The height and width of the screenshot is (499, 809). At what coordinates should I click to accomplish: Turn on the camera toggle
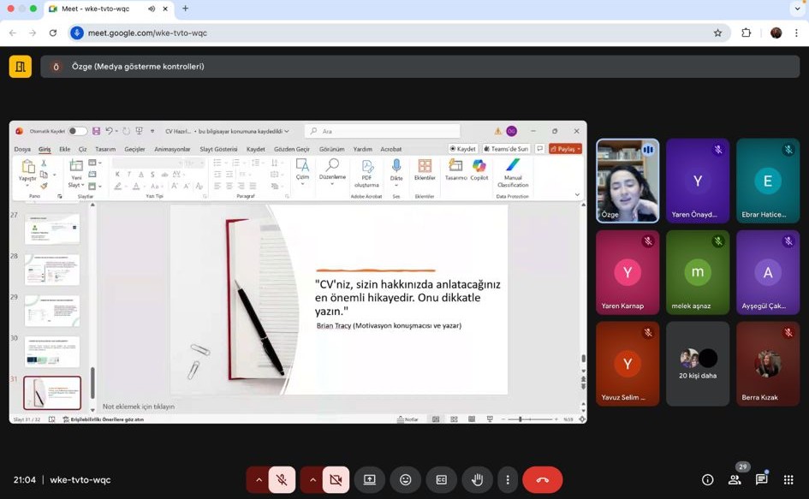pyautogui.click(x=336, y=480)
